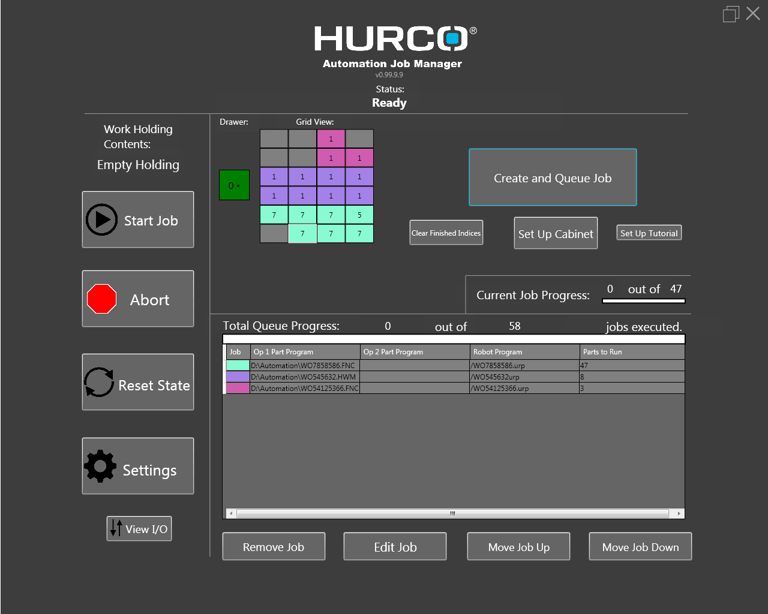
Task: Hit the red stop-sign Abort icon
Action: (101, 299)
